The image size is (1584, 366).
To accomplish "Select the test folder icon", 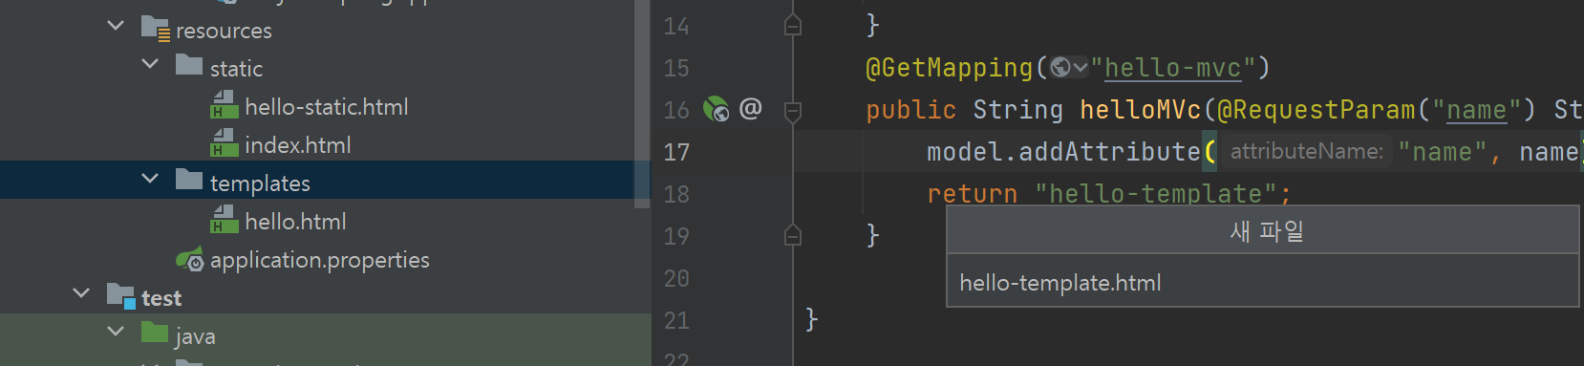I will coord(121,295).
